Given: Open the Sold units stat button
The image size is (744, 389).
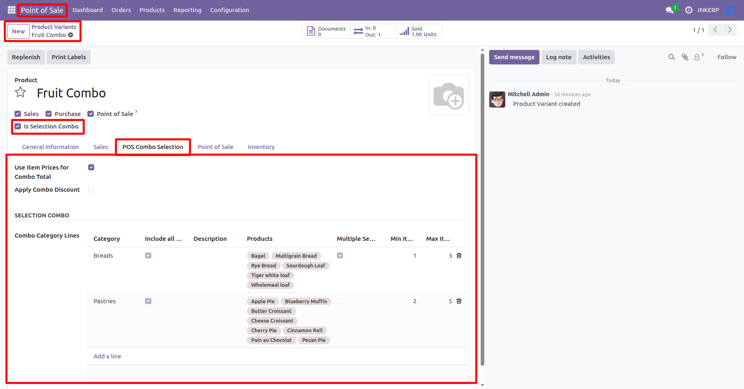Looking at the screenshot, I should 419,31.
